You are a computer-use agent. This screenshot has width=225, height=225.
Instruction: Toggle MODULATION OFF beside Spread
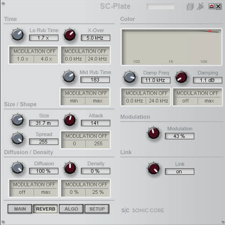pyautogui.click(x=86, y=136)
